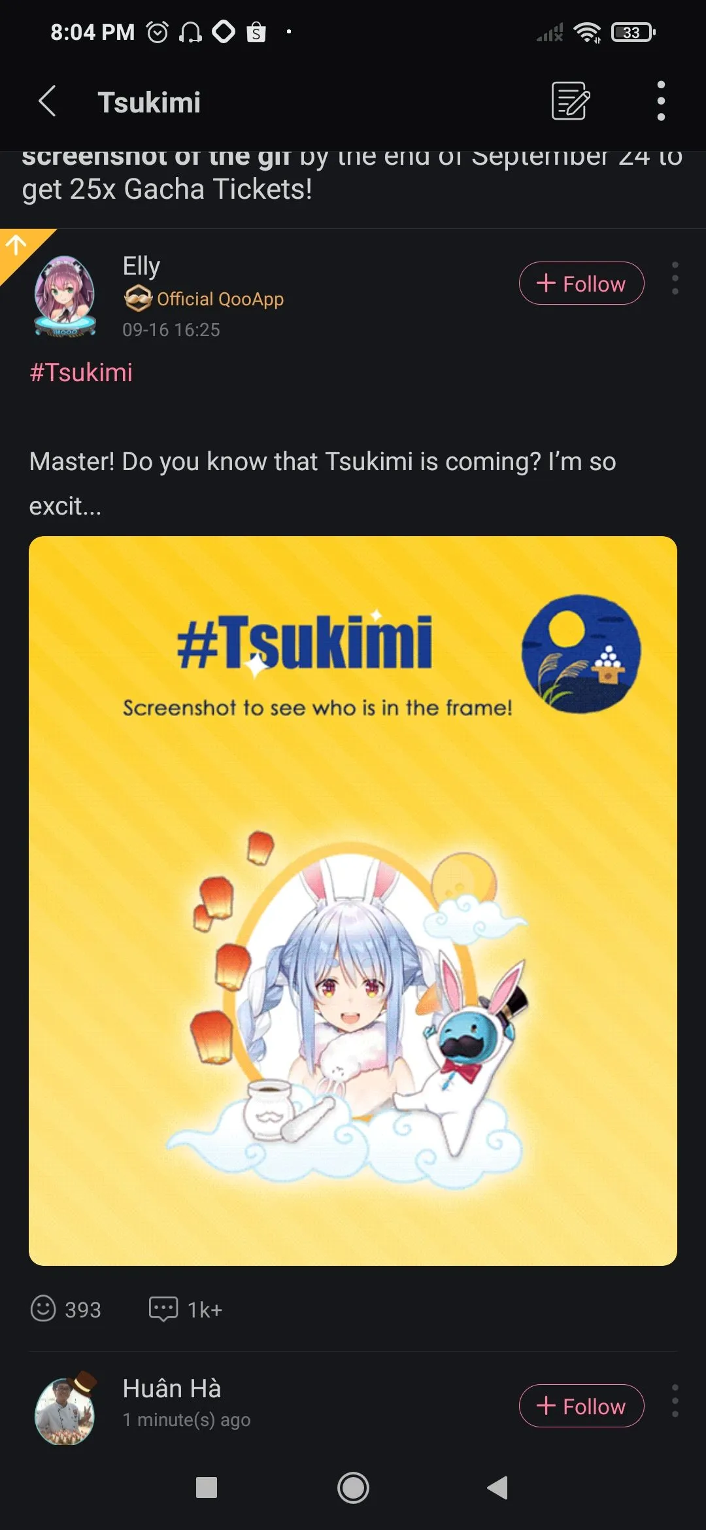Open the compose post icon
This screenshot has width=706, height=1530.
(571, 101)
